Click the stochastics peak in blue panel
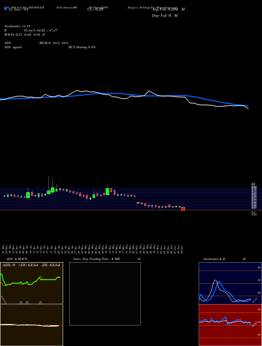This screenshot has width=262, height=346. click(x=215, y=280)
